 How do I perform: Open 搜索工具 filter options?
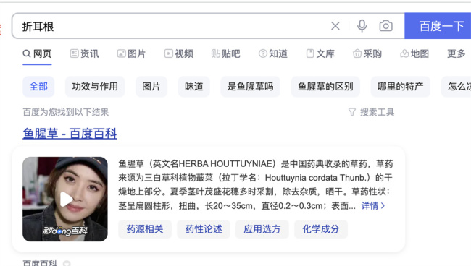[x=371, y=112]
